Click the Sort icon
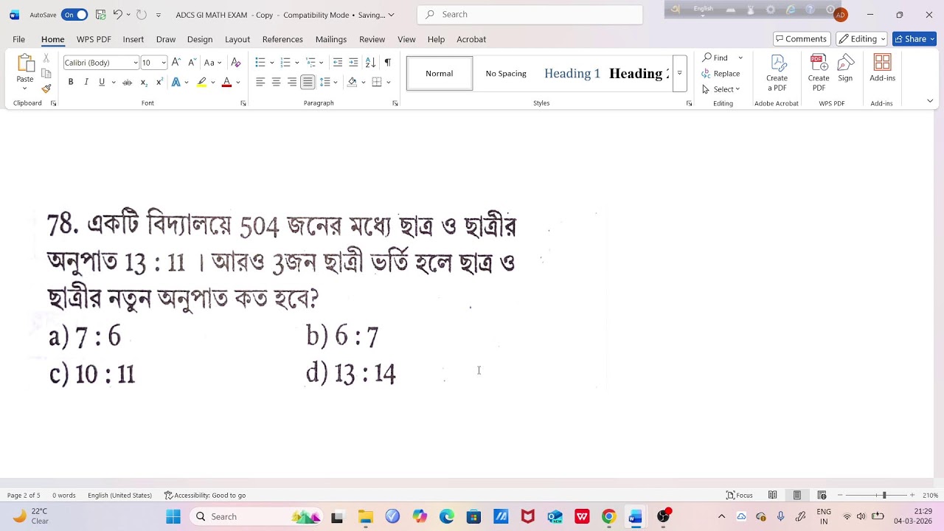 [370, 63]
